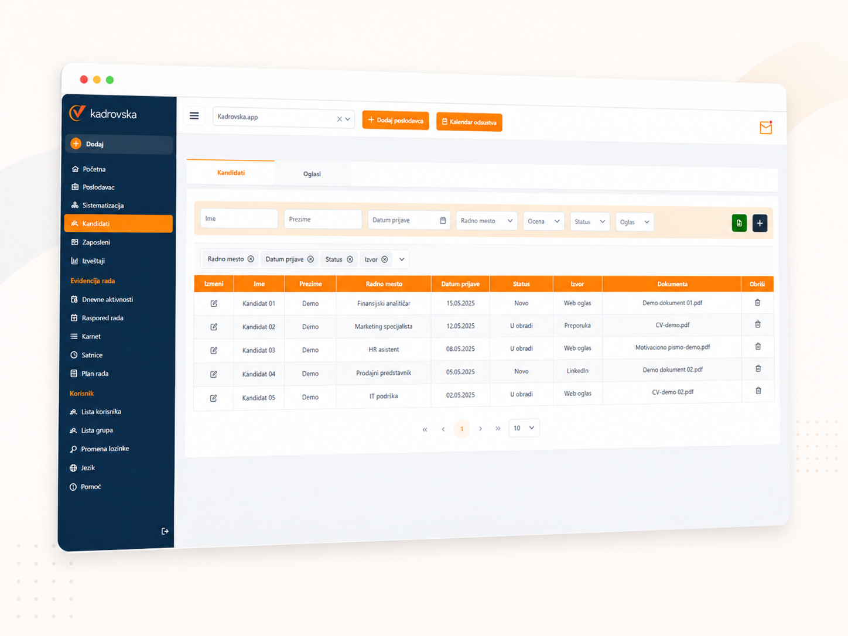
Task: Go to previous page arrow
Action: coord(443,429)
